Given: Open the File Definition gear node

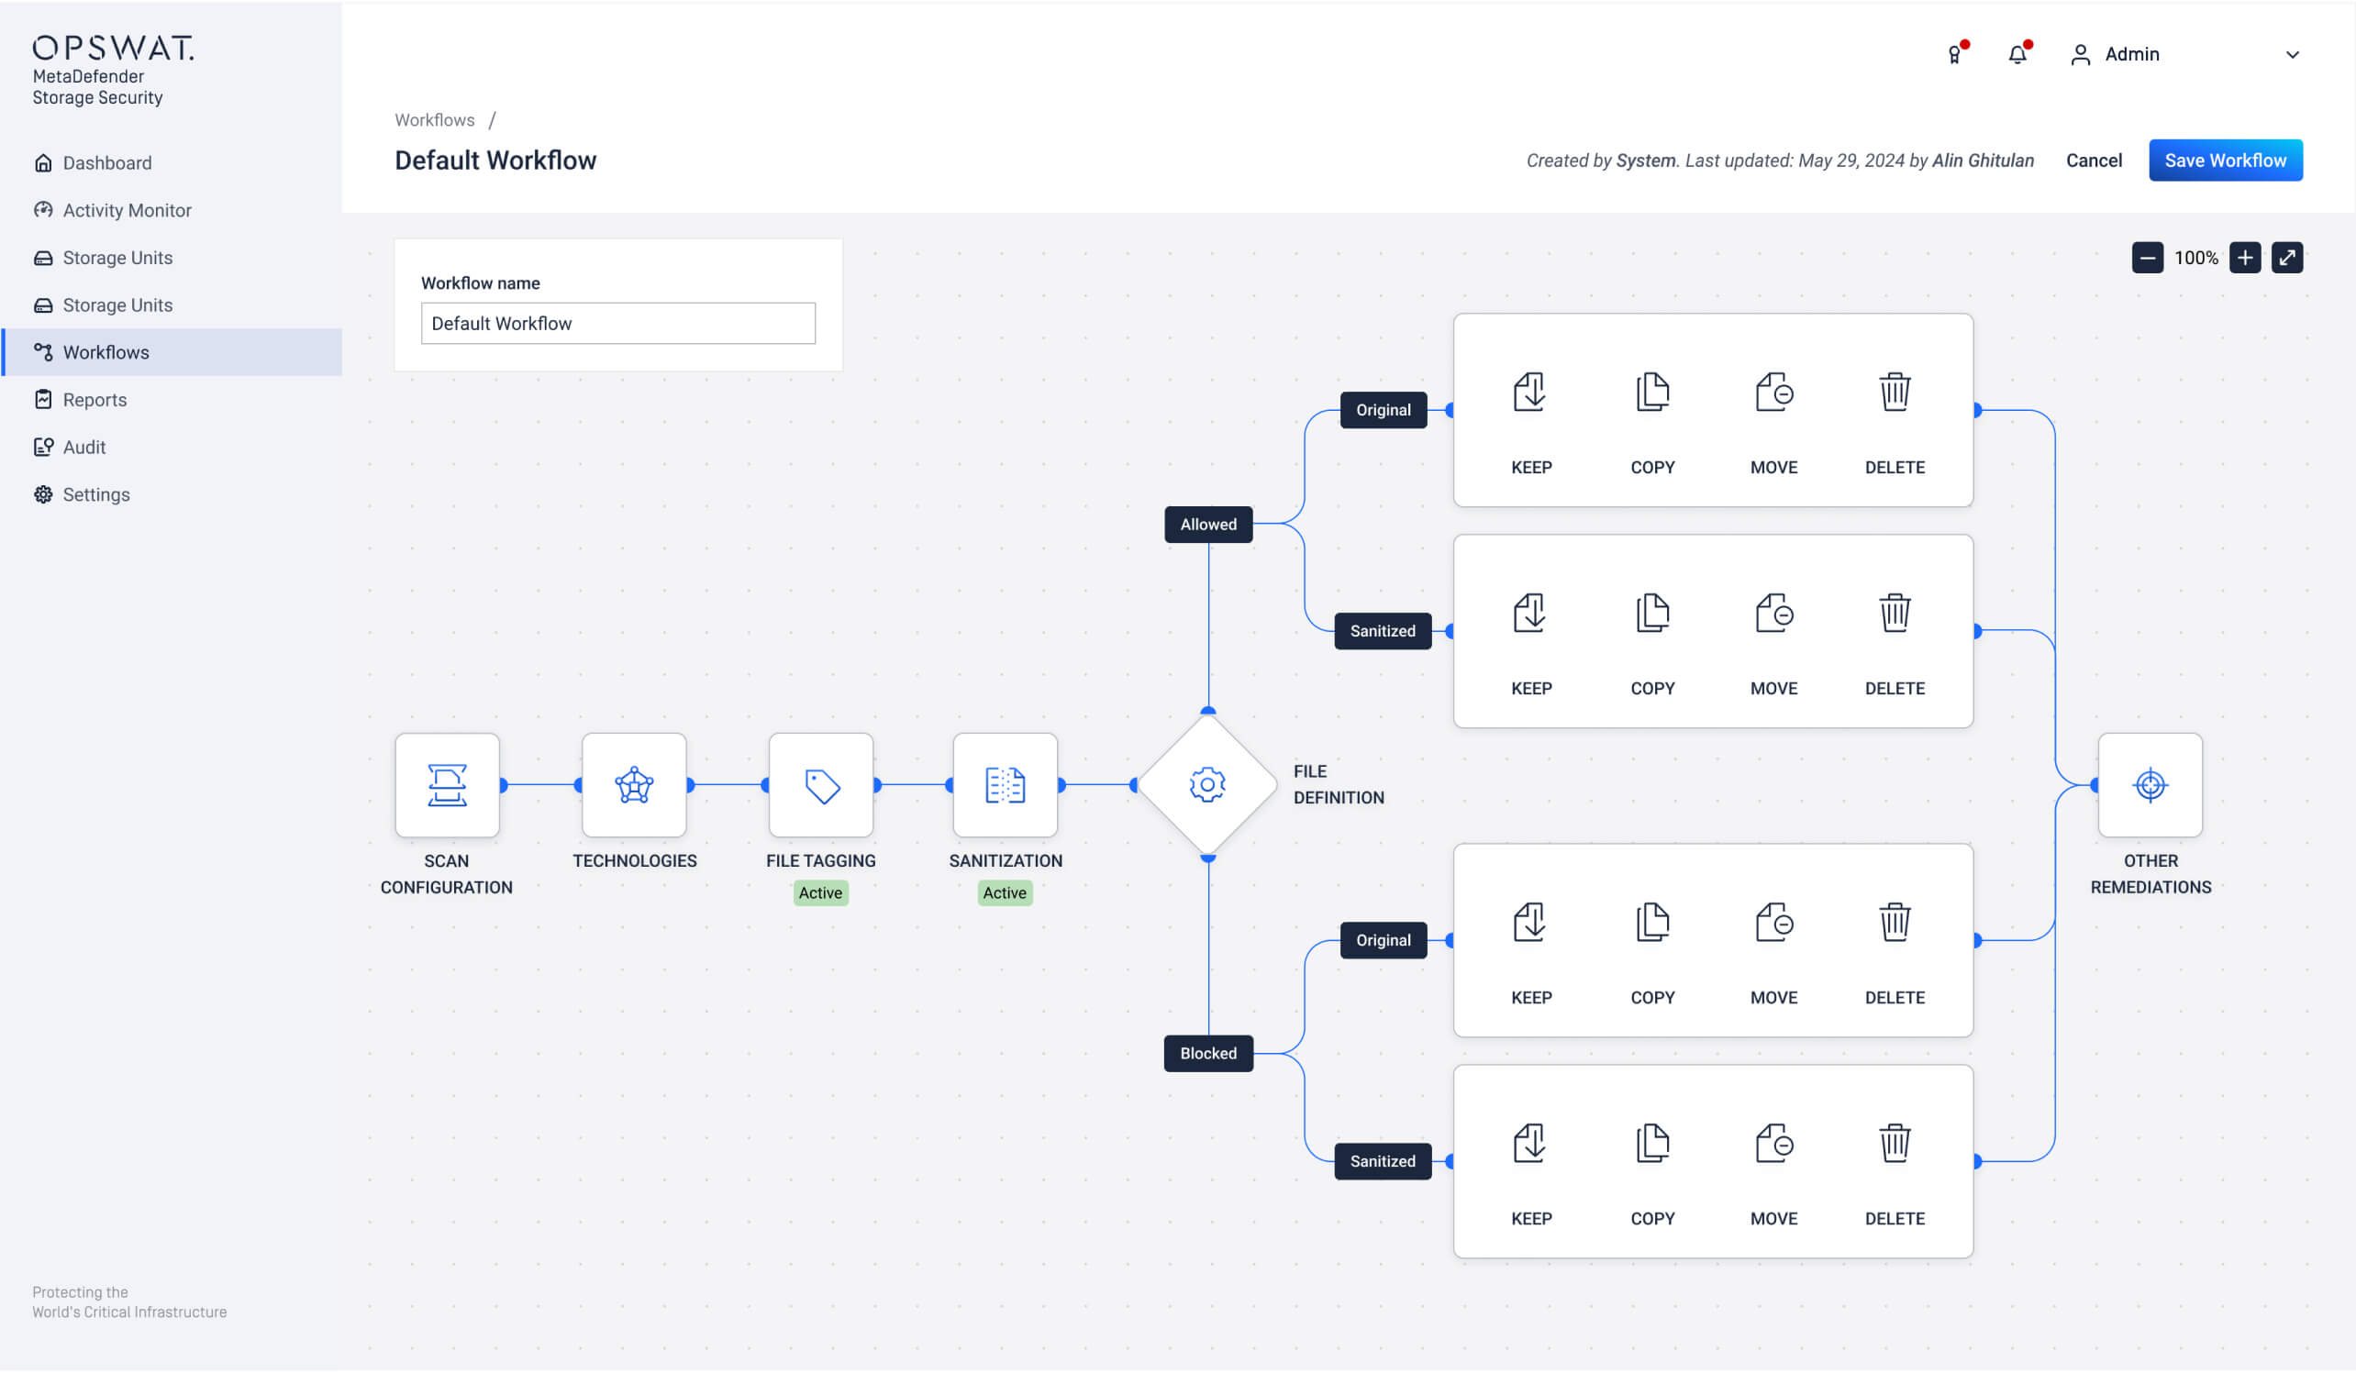Looking at the screenshot, I should (x=1207, y=785).
